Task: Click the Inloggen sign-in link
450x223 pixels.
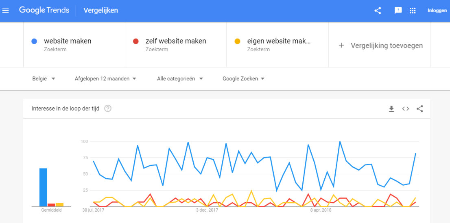Action: coord(437,11)
